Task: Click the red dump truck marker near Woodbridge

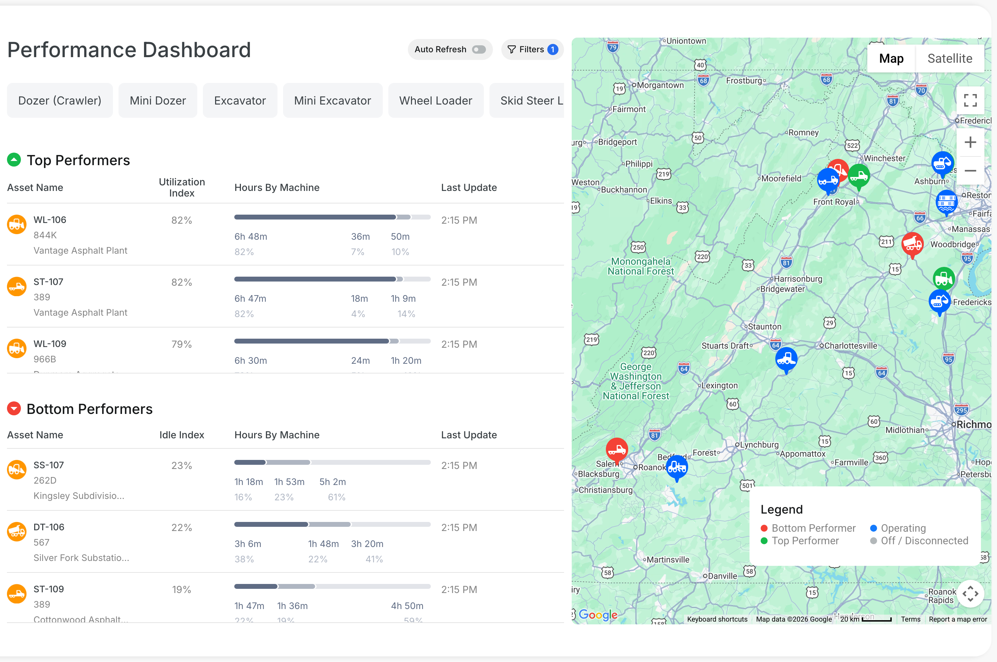Action: 912,245
